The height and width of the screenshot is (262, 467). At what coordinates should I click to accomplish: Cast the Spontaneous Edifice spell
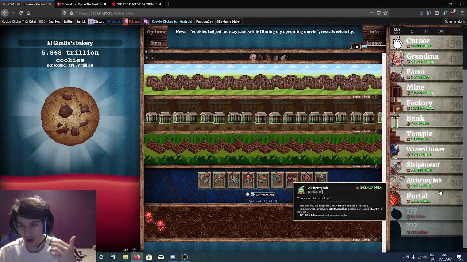(x=248, y=180)
